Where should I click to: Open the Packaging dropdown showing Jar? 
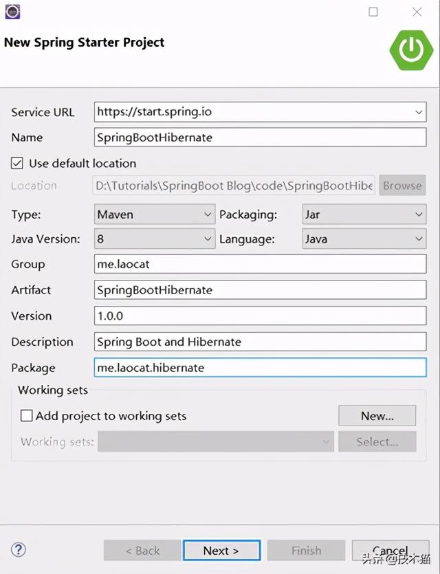[364, 214]
